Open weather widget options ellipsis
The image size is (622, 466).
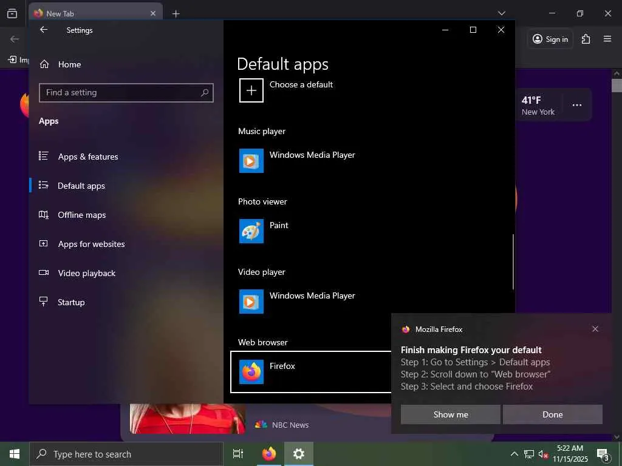coord(577,105)
